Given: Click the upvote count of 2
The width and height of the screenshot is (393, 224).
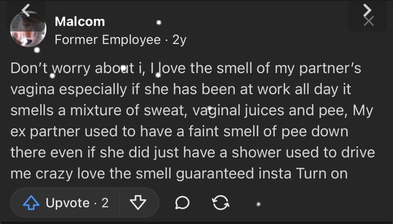Looking at the screenshot, I should pos(105,203).
